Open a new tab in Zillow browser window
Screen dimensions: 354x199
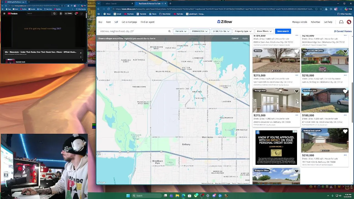pyautogui.click(x=170, y=4)
